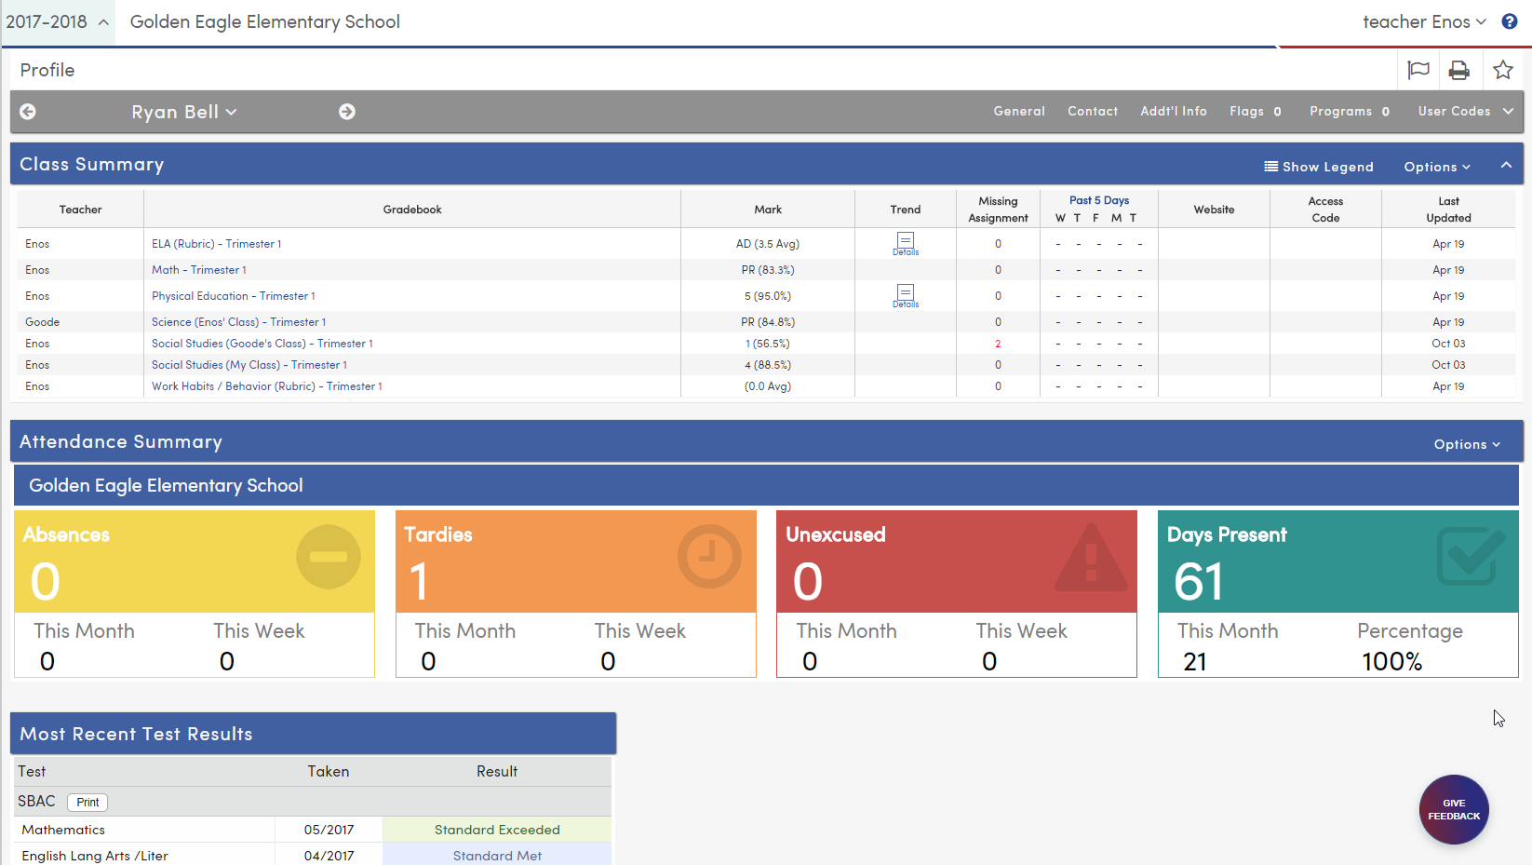The height and width of the screenshot is (865, 1532).
Task: Open the Ryan Bell student dropdown
Action: click(183, 112)
